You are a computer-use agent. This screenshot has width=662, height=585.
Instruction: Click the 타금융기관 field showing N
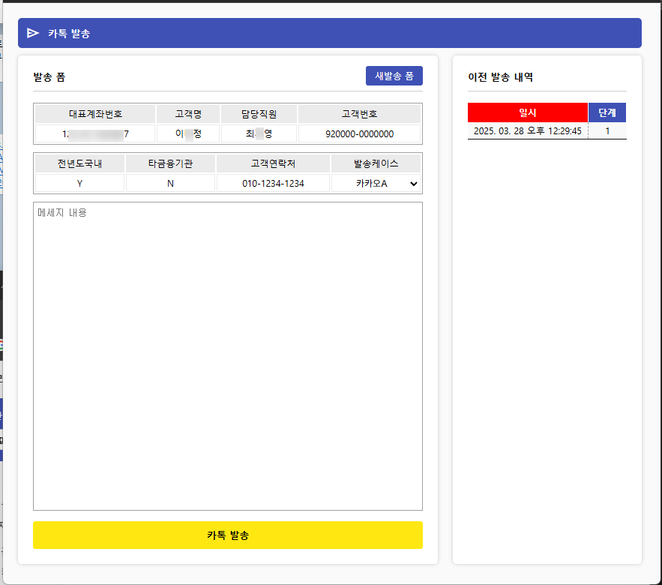pyautogui.click(x=170, y=183)
